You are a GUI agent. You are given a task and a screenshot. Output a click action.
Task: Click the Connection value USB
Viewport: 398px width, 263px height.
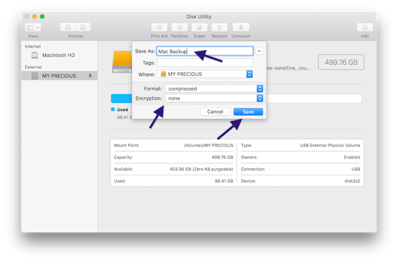(356, 169)
